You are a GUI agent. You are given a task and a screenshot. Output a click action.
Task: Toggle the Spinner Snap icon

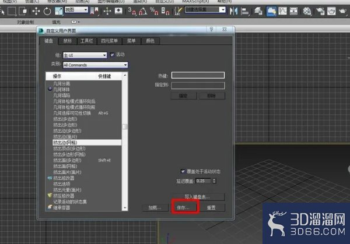pos(165,10)
